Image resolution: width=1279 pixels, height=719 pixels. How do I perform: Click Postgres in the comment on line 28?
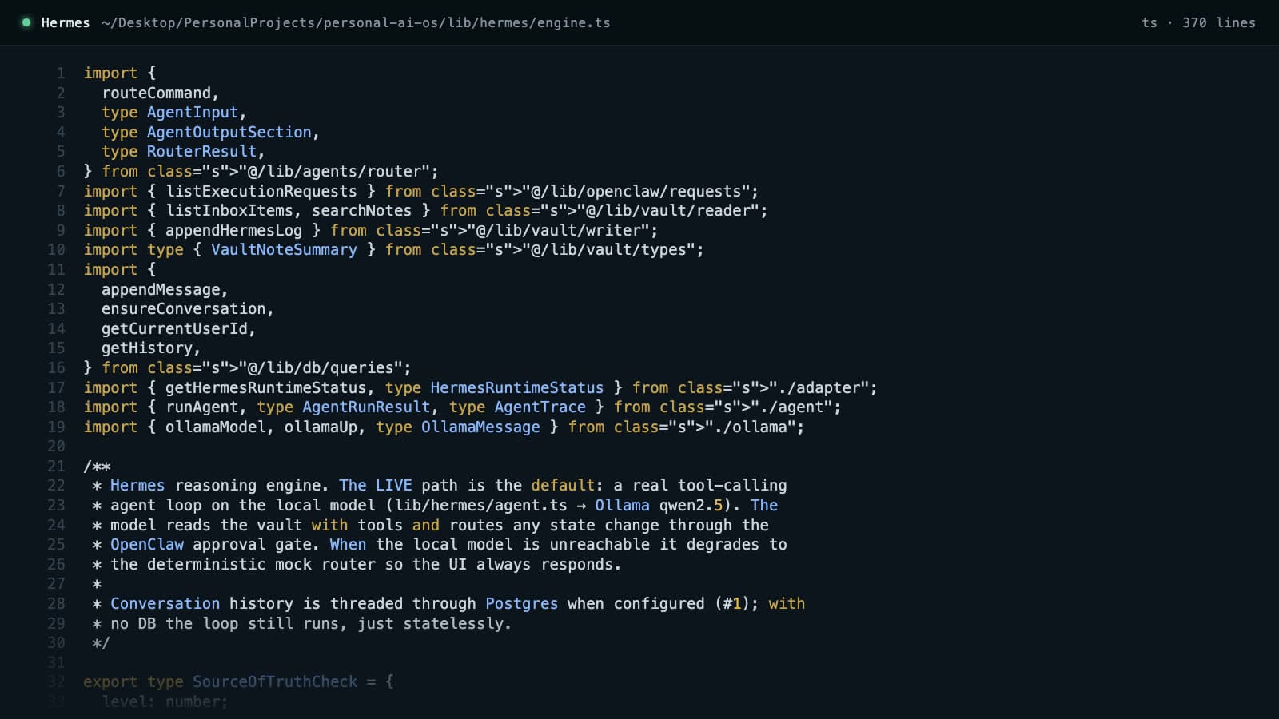tap(522, 603)
